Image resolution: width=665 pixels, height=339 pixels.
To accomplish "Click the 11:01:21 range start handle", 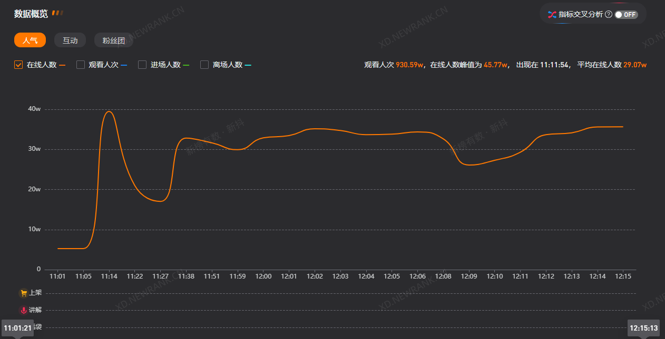I will [18, 328].
